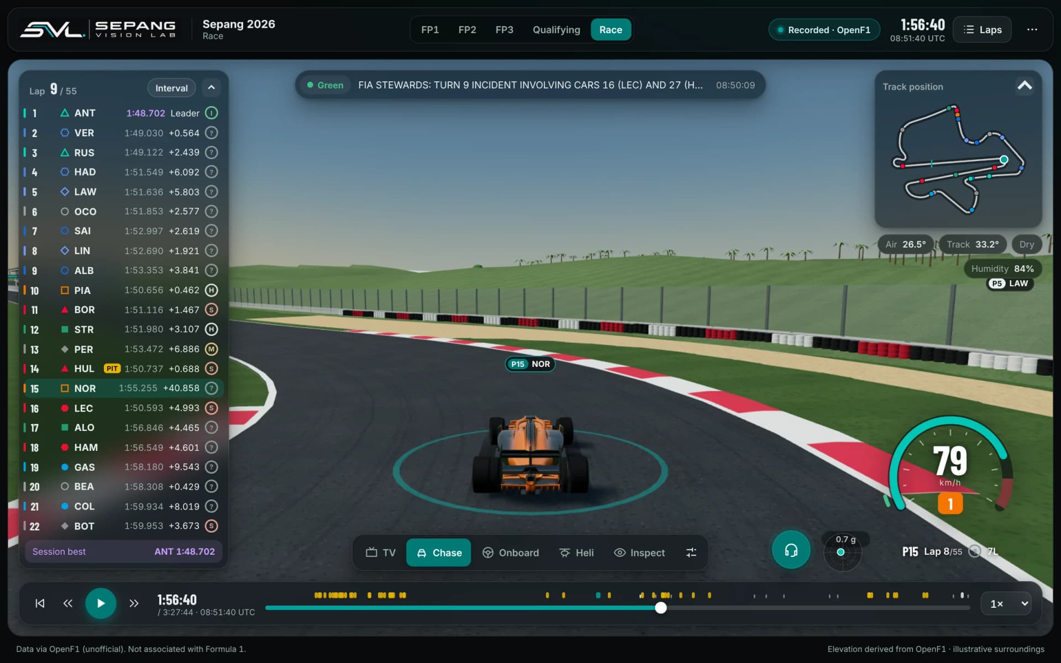Open the more options ellipsis menu
Viewport: 1061px width, 663px height.
pyautogui.click(x=1032, y=29)
